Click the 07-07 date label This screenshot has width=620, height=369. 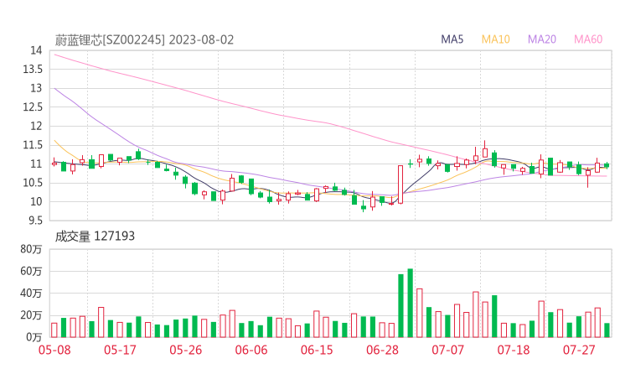pos(447,350)
